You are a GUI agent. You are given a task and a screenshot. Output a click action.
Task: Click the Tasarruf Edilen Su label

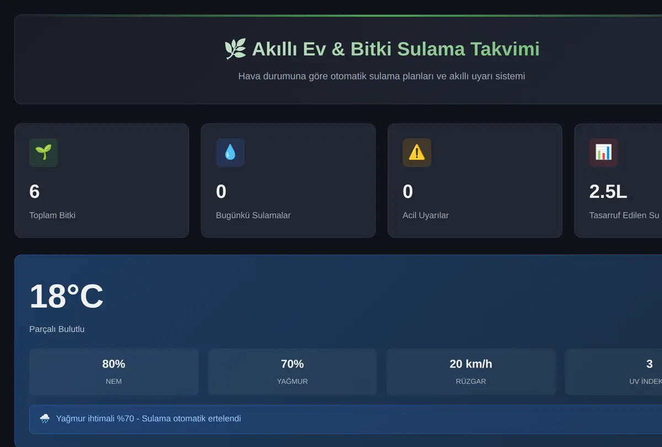(624, 216)
